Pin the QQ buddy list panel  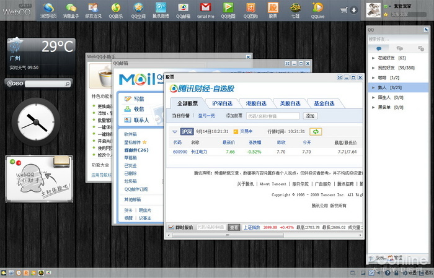coord(426,30)
